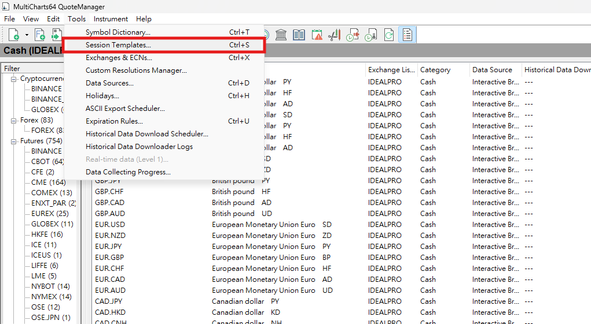Select CME (164) in filter tree
Screen dimensions: 591x324
[x=49, y=183]
